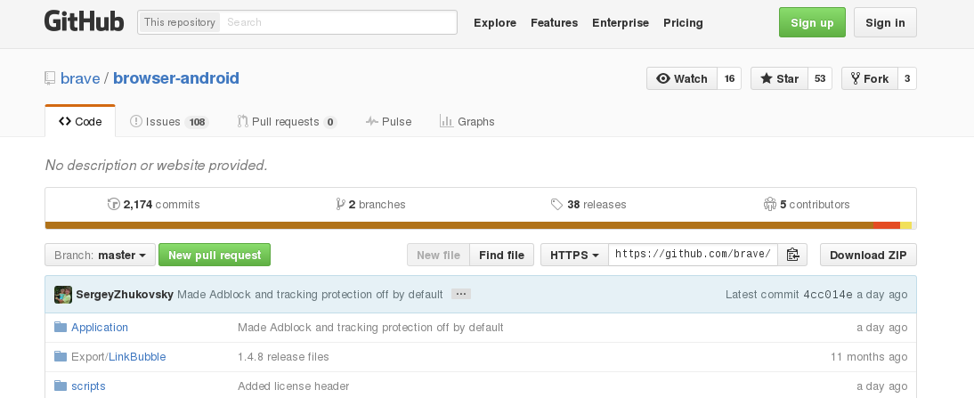Image resolution: width=974 pixels, height=398 pixels.
Task: Open the Pulse tab
Action: point(389,121)
